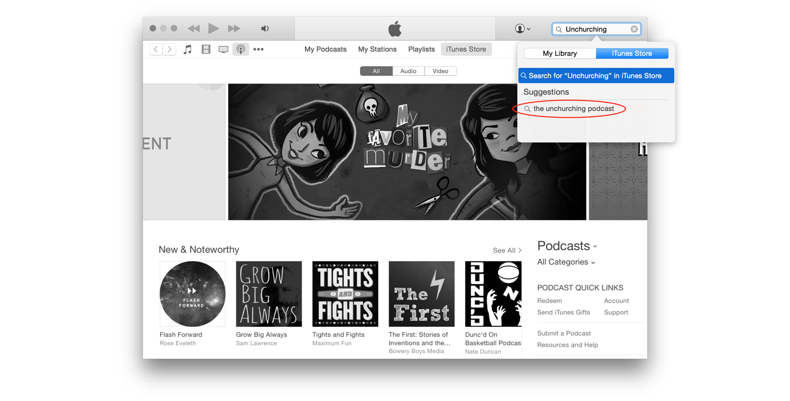Click the fast-forward playback button
This screenshot has height=401, width=790.
[x=234, y=28]
